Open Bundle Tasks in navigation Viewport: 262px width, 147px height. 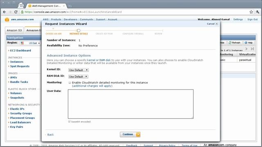point(19,82)
